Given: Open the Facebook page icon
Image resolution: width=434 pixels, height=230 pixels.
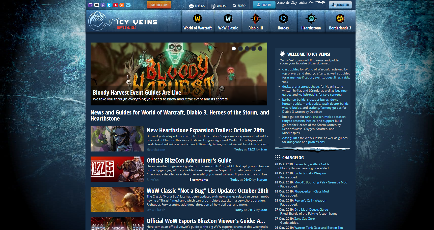Looking at the screenshot, I should (103, 5).
